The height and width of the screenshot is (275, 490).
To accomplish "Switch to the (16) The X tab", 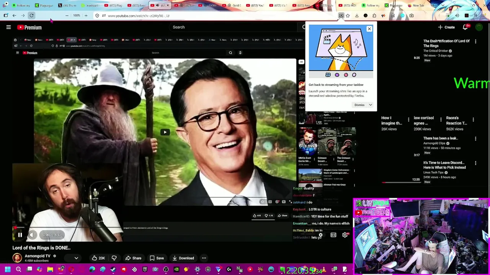I will tap(67, 5).
